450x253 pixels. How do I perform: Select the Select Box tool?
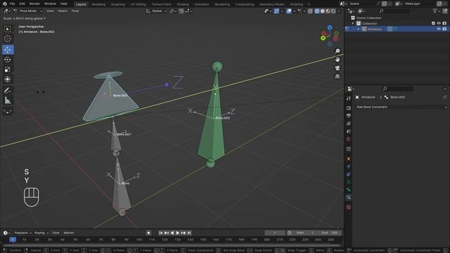(x=8, y=29)
